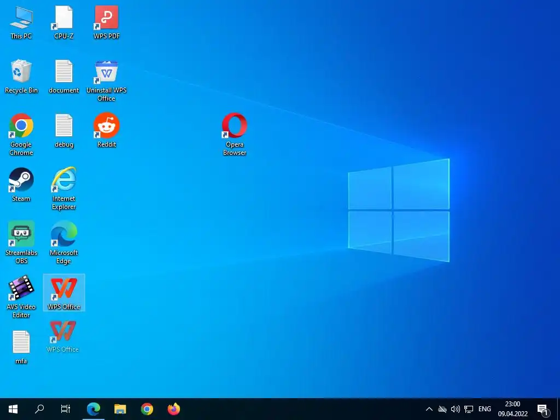Open Microsoft Edge from the taskbar
This screenshot has width=560, height=420.
94,409
